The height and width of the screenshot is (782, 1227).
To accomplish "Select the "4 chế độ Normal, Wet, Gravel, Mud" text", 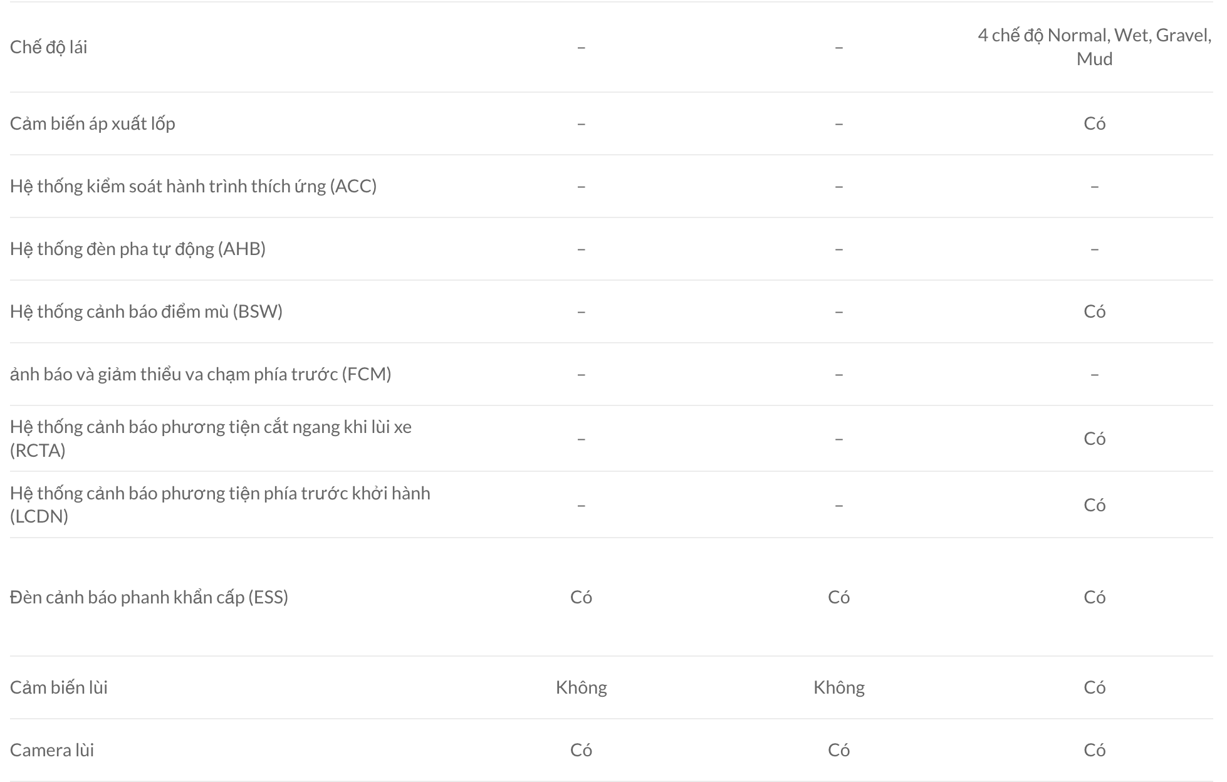I will point(1094,47).
